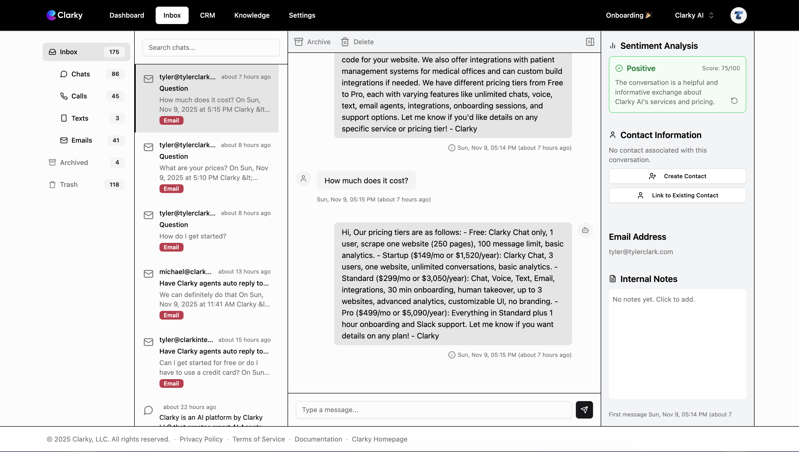Click the send message paper plane icon
This screenshot has width=799, height=452.
point(584,410)
